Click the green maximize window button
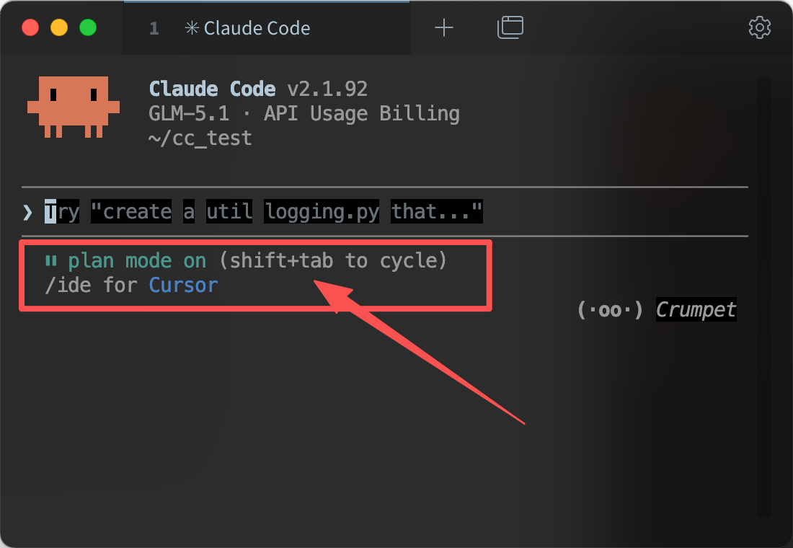This screenshot has height=548, width=793. coord(88,27)
